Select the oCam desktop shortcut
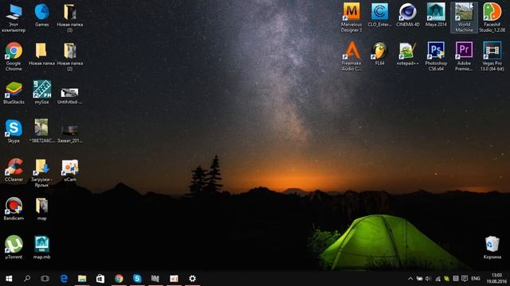 (x=70, y=169)
